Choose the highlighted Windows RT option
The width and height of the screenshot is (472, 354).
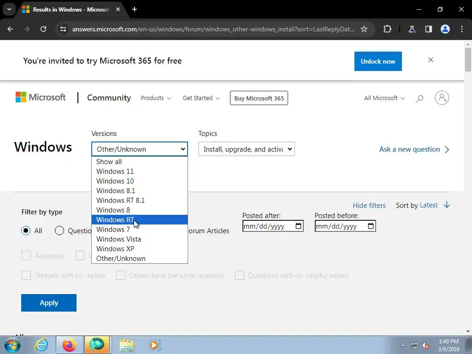click(140, 220)
